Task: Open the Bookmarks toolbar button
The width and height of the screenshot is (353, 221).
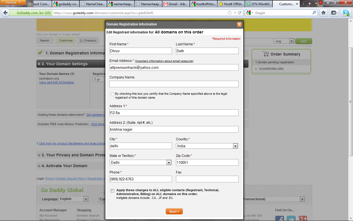Action: [334, 13]
